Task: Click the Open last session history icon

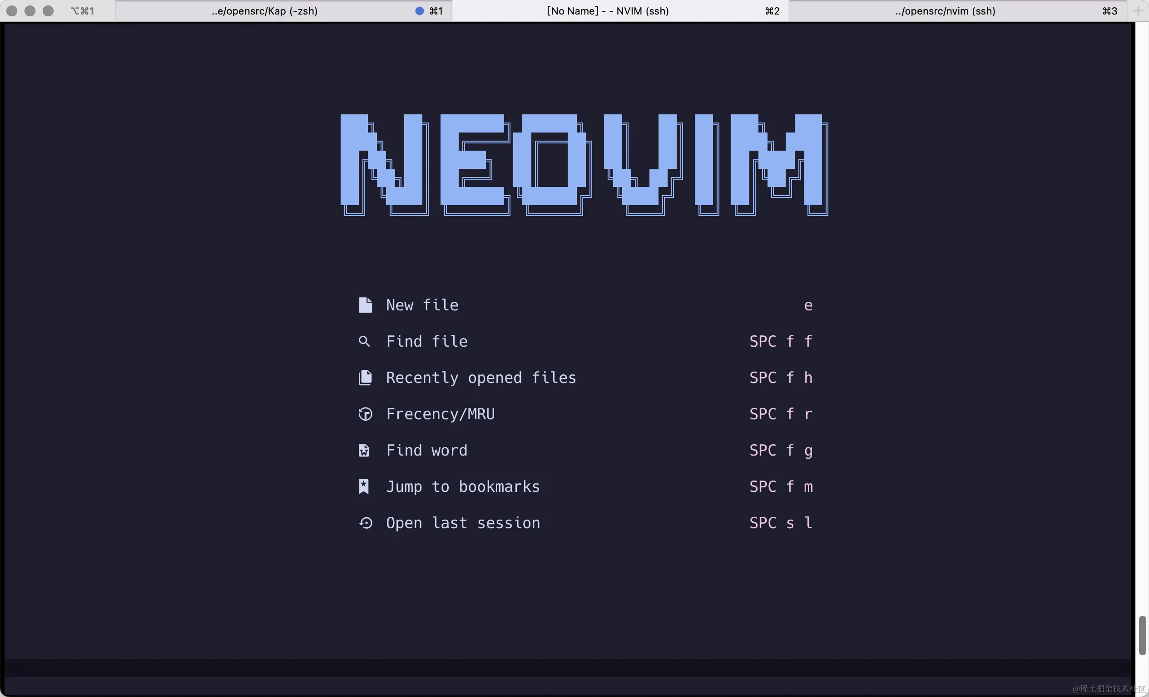Action: pyautogui.click(x=366, y=522)
